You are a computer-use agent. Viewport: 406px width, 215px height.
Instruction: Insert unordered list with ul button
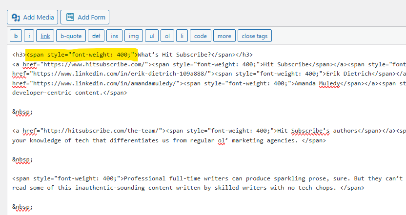click(x=152, y=36)
